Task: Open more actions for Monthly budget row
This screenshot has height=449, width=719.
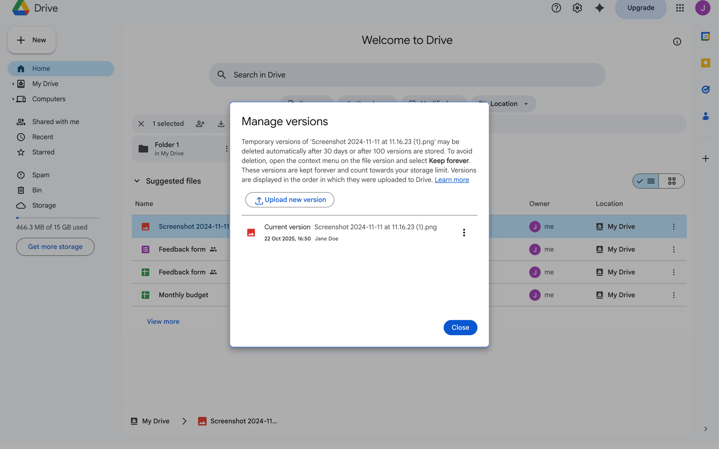Action: 674,295
